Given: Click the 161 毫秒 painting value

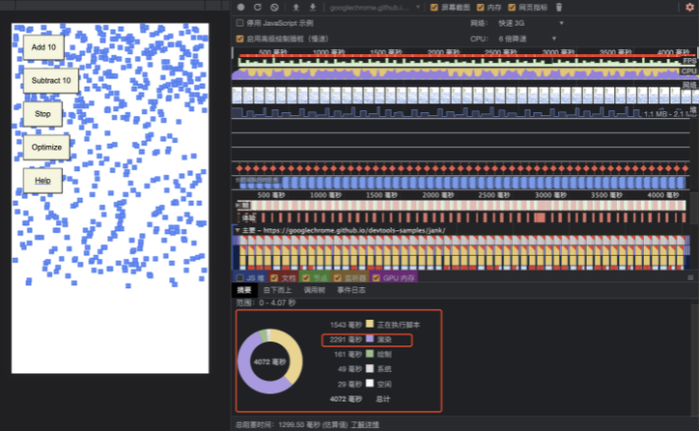Looking at the screenshot, I should click(x=349, y=354).
